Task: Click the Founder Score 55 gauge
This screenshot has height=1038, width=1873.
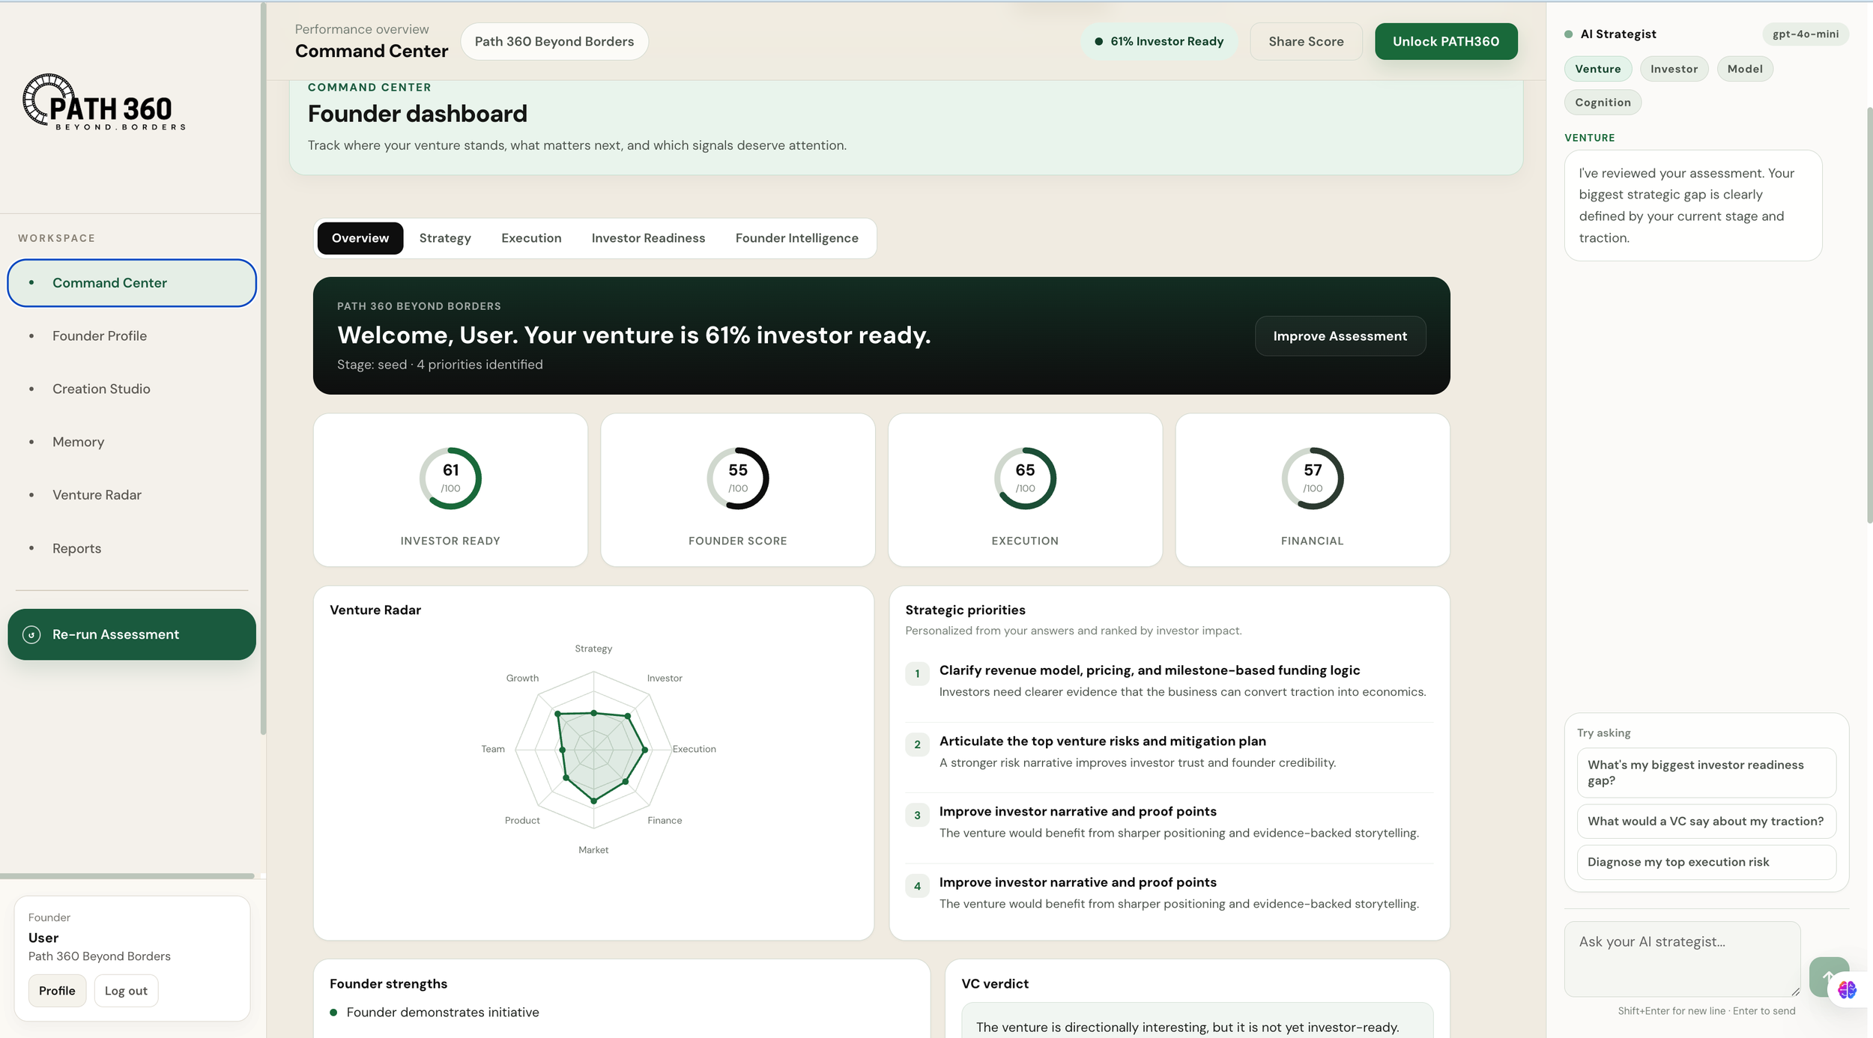Action: click(x=738, y=479)
